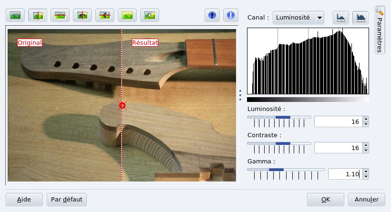Screen dimensions: 391x212
Task: Open the Canal channel dropdown
Action: [x=298, y=18]
